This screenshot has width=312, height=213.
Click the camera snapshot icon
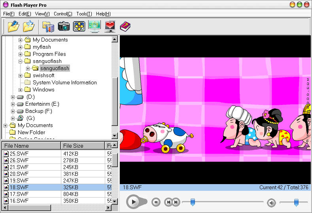(64, 27)
